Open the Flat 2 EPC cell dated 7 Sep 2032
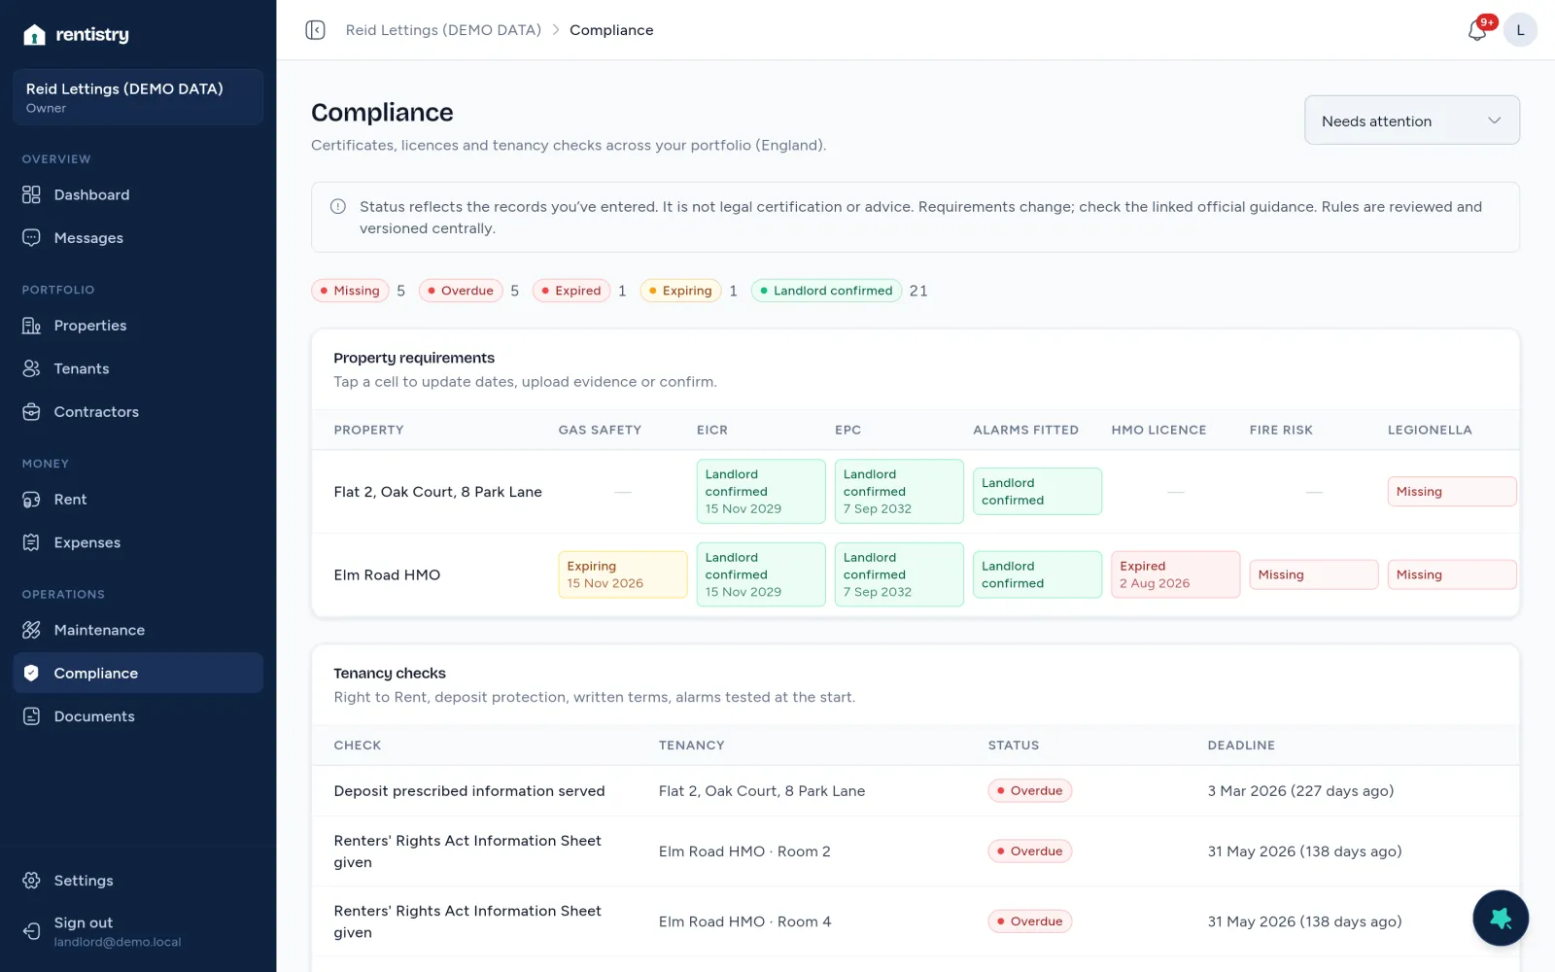 click(899, 492)
